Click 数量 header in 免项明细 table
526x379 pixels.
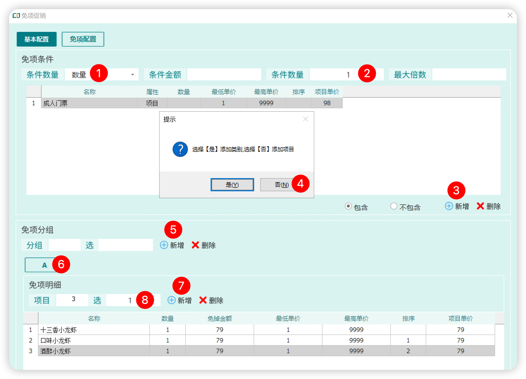click(167, 318)
